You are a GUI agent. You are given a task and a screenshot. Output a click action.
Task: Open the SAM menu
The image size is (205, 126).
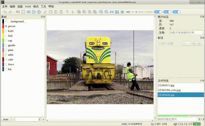[x=28, y=7]
